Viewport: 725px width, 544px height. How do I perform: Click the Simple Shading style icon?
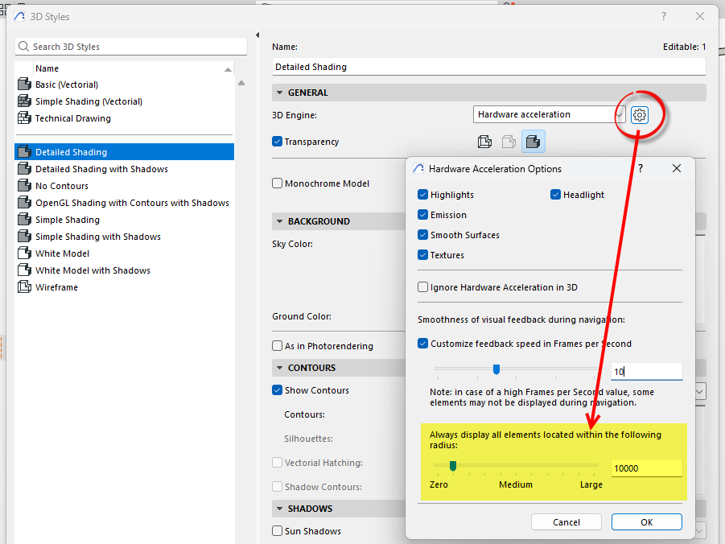(x=24, y=220)
